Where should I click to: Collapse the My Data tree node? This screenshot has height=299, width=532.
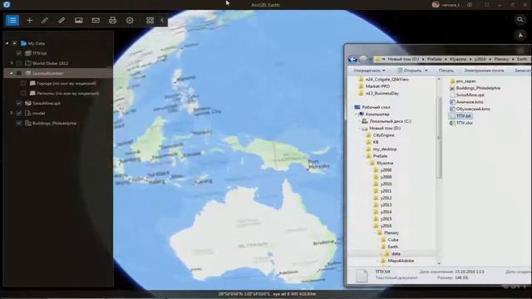7,43
